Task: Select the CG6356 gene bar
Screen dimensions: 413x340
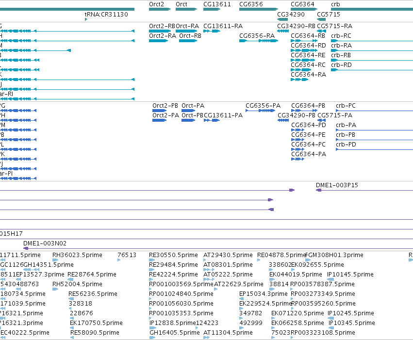Action: click(258, 9)
